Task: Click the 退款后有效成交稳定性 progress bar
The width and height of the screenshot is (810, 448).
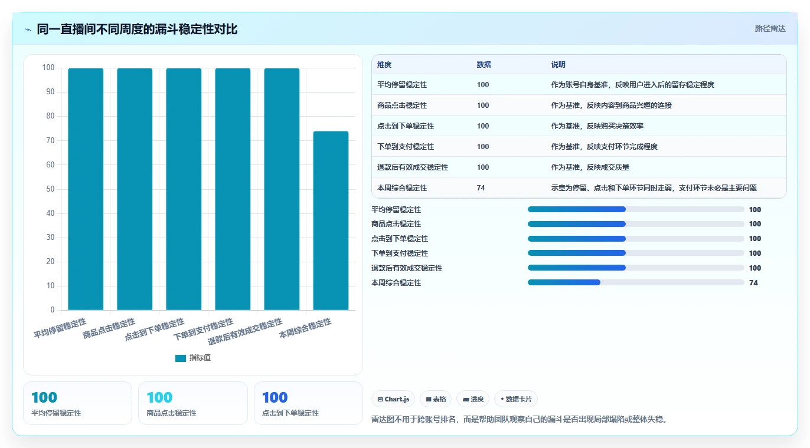Action: 636,268
